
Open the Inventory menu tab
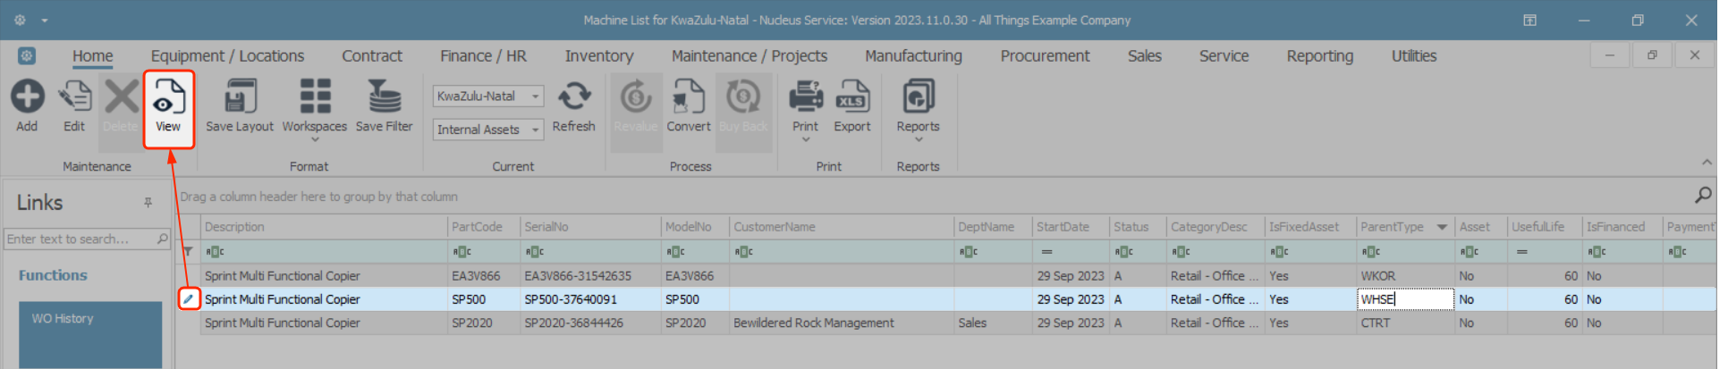click(598, 55)
